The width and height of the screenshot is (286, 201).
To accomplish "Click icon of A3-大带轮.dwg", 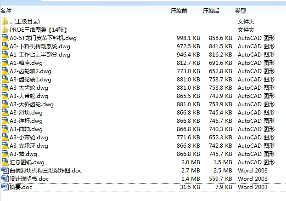I will point(5,96).
